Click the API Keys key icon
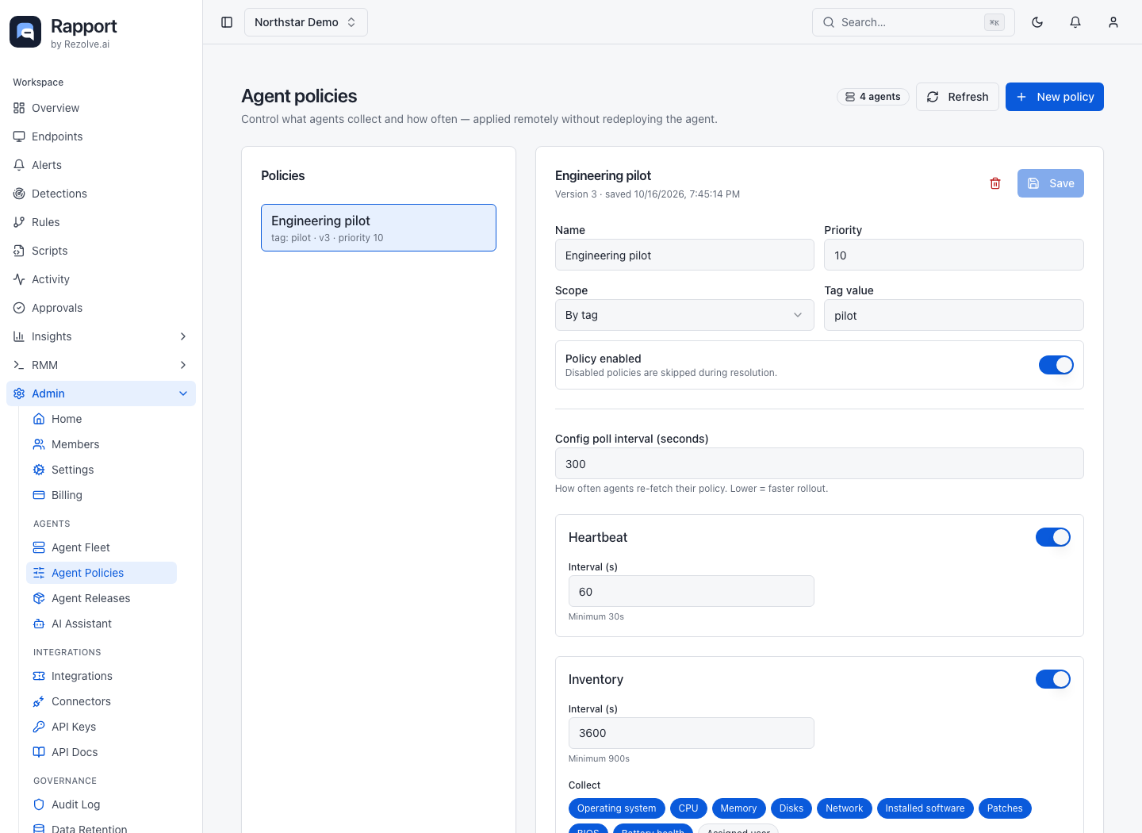1142x833 pixels. point(39,727)
